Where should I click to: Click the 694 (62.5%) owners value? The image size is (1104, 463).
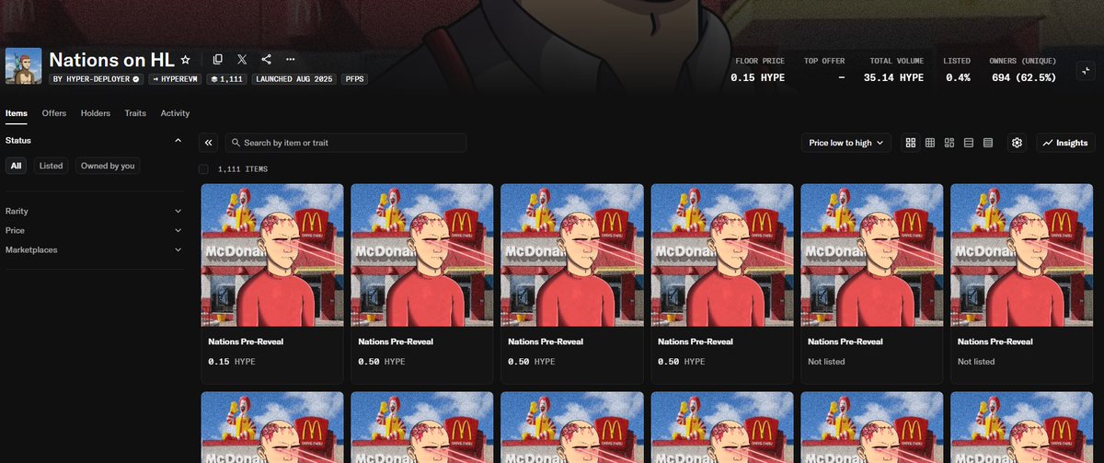[1023, 77]
